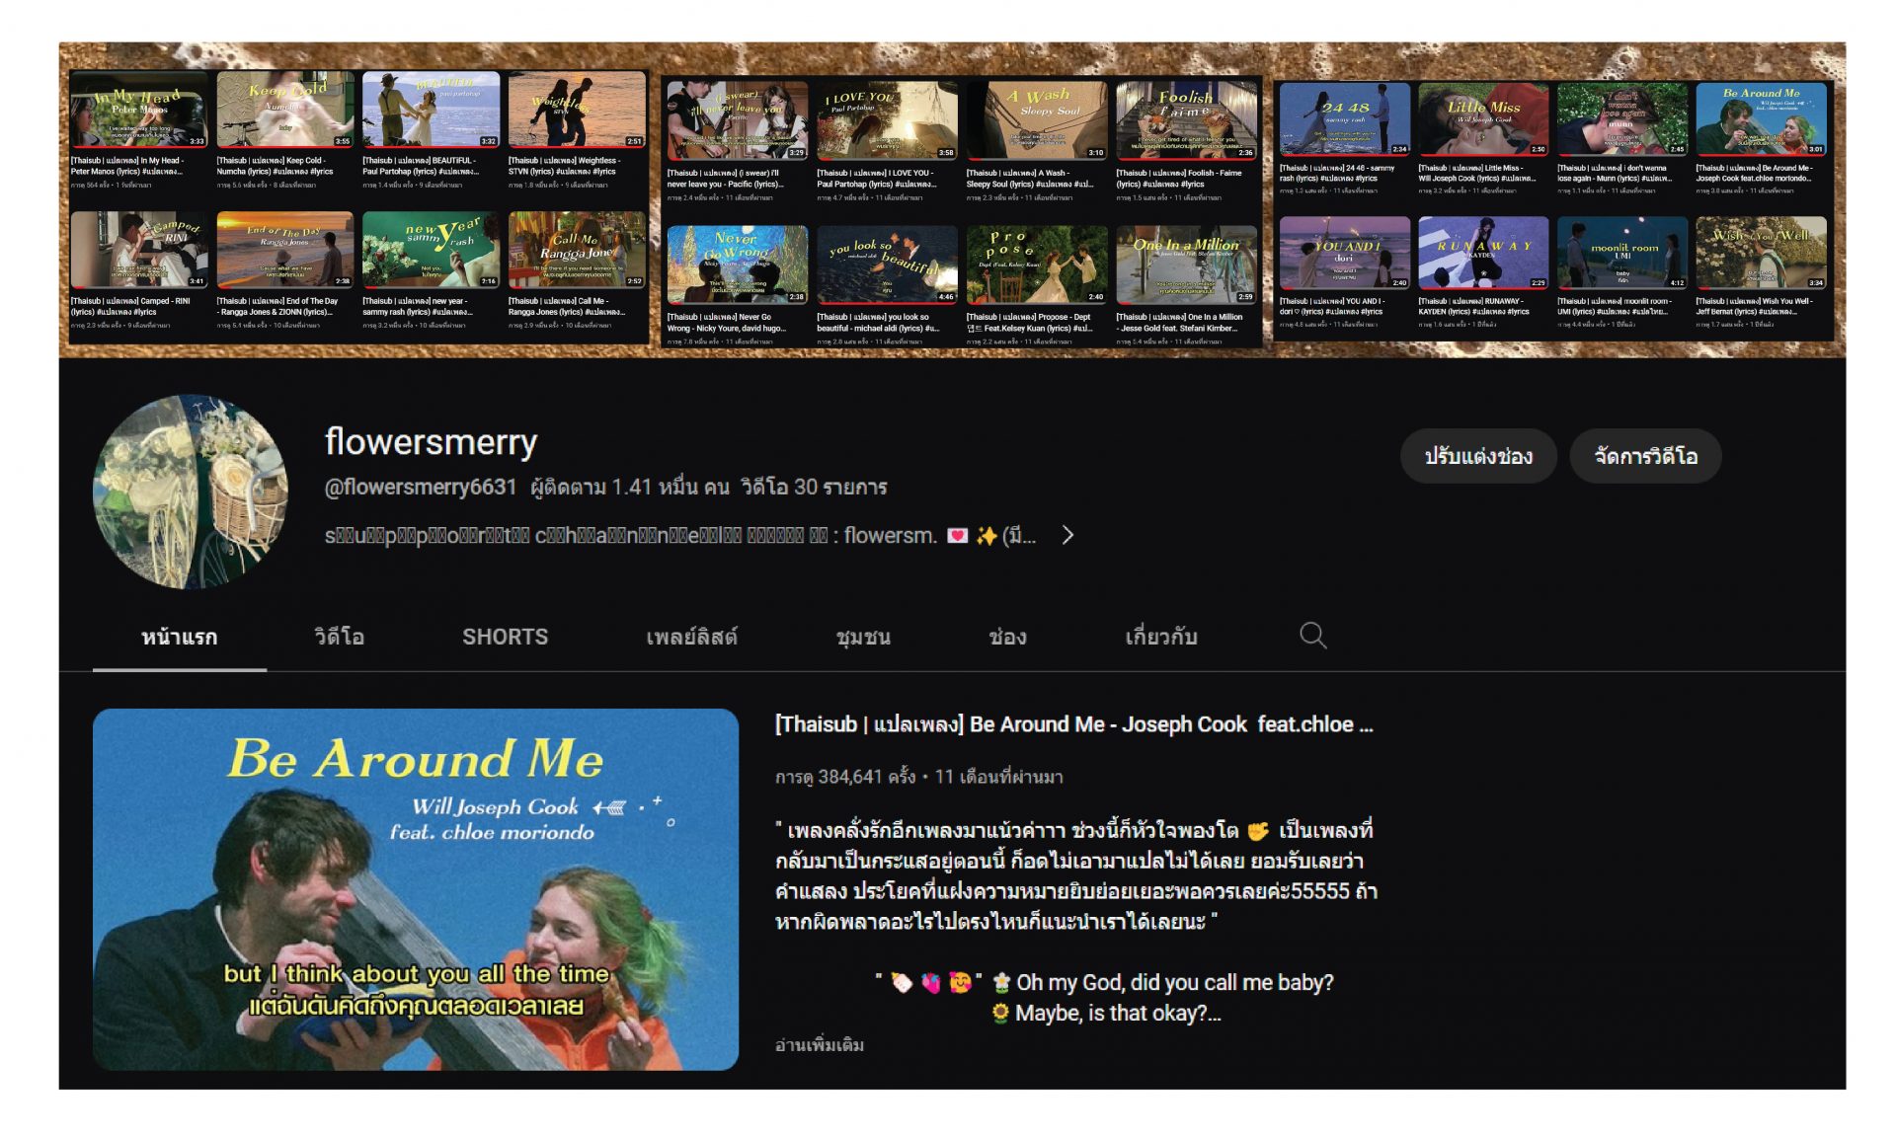Click the Propose banner thumbnail
Image resolution: width=1896 pixels, height=1137 pixels.
pyautogui.click(x=1037, y=265)
